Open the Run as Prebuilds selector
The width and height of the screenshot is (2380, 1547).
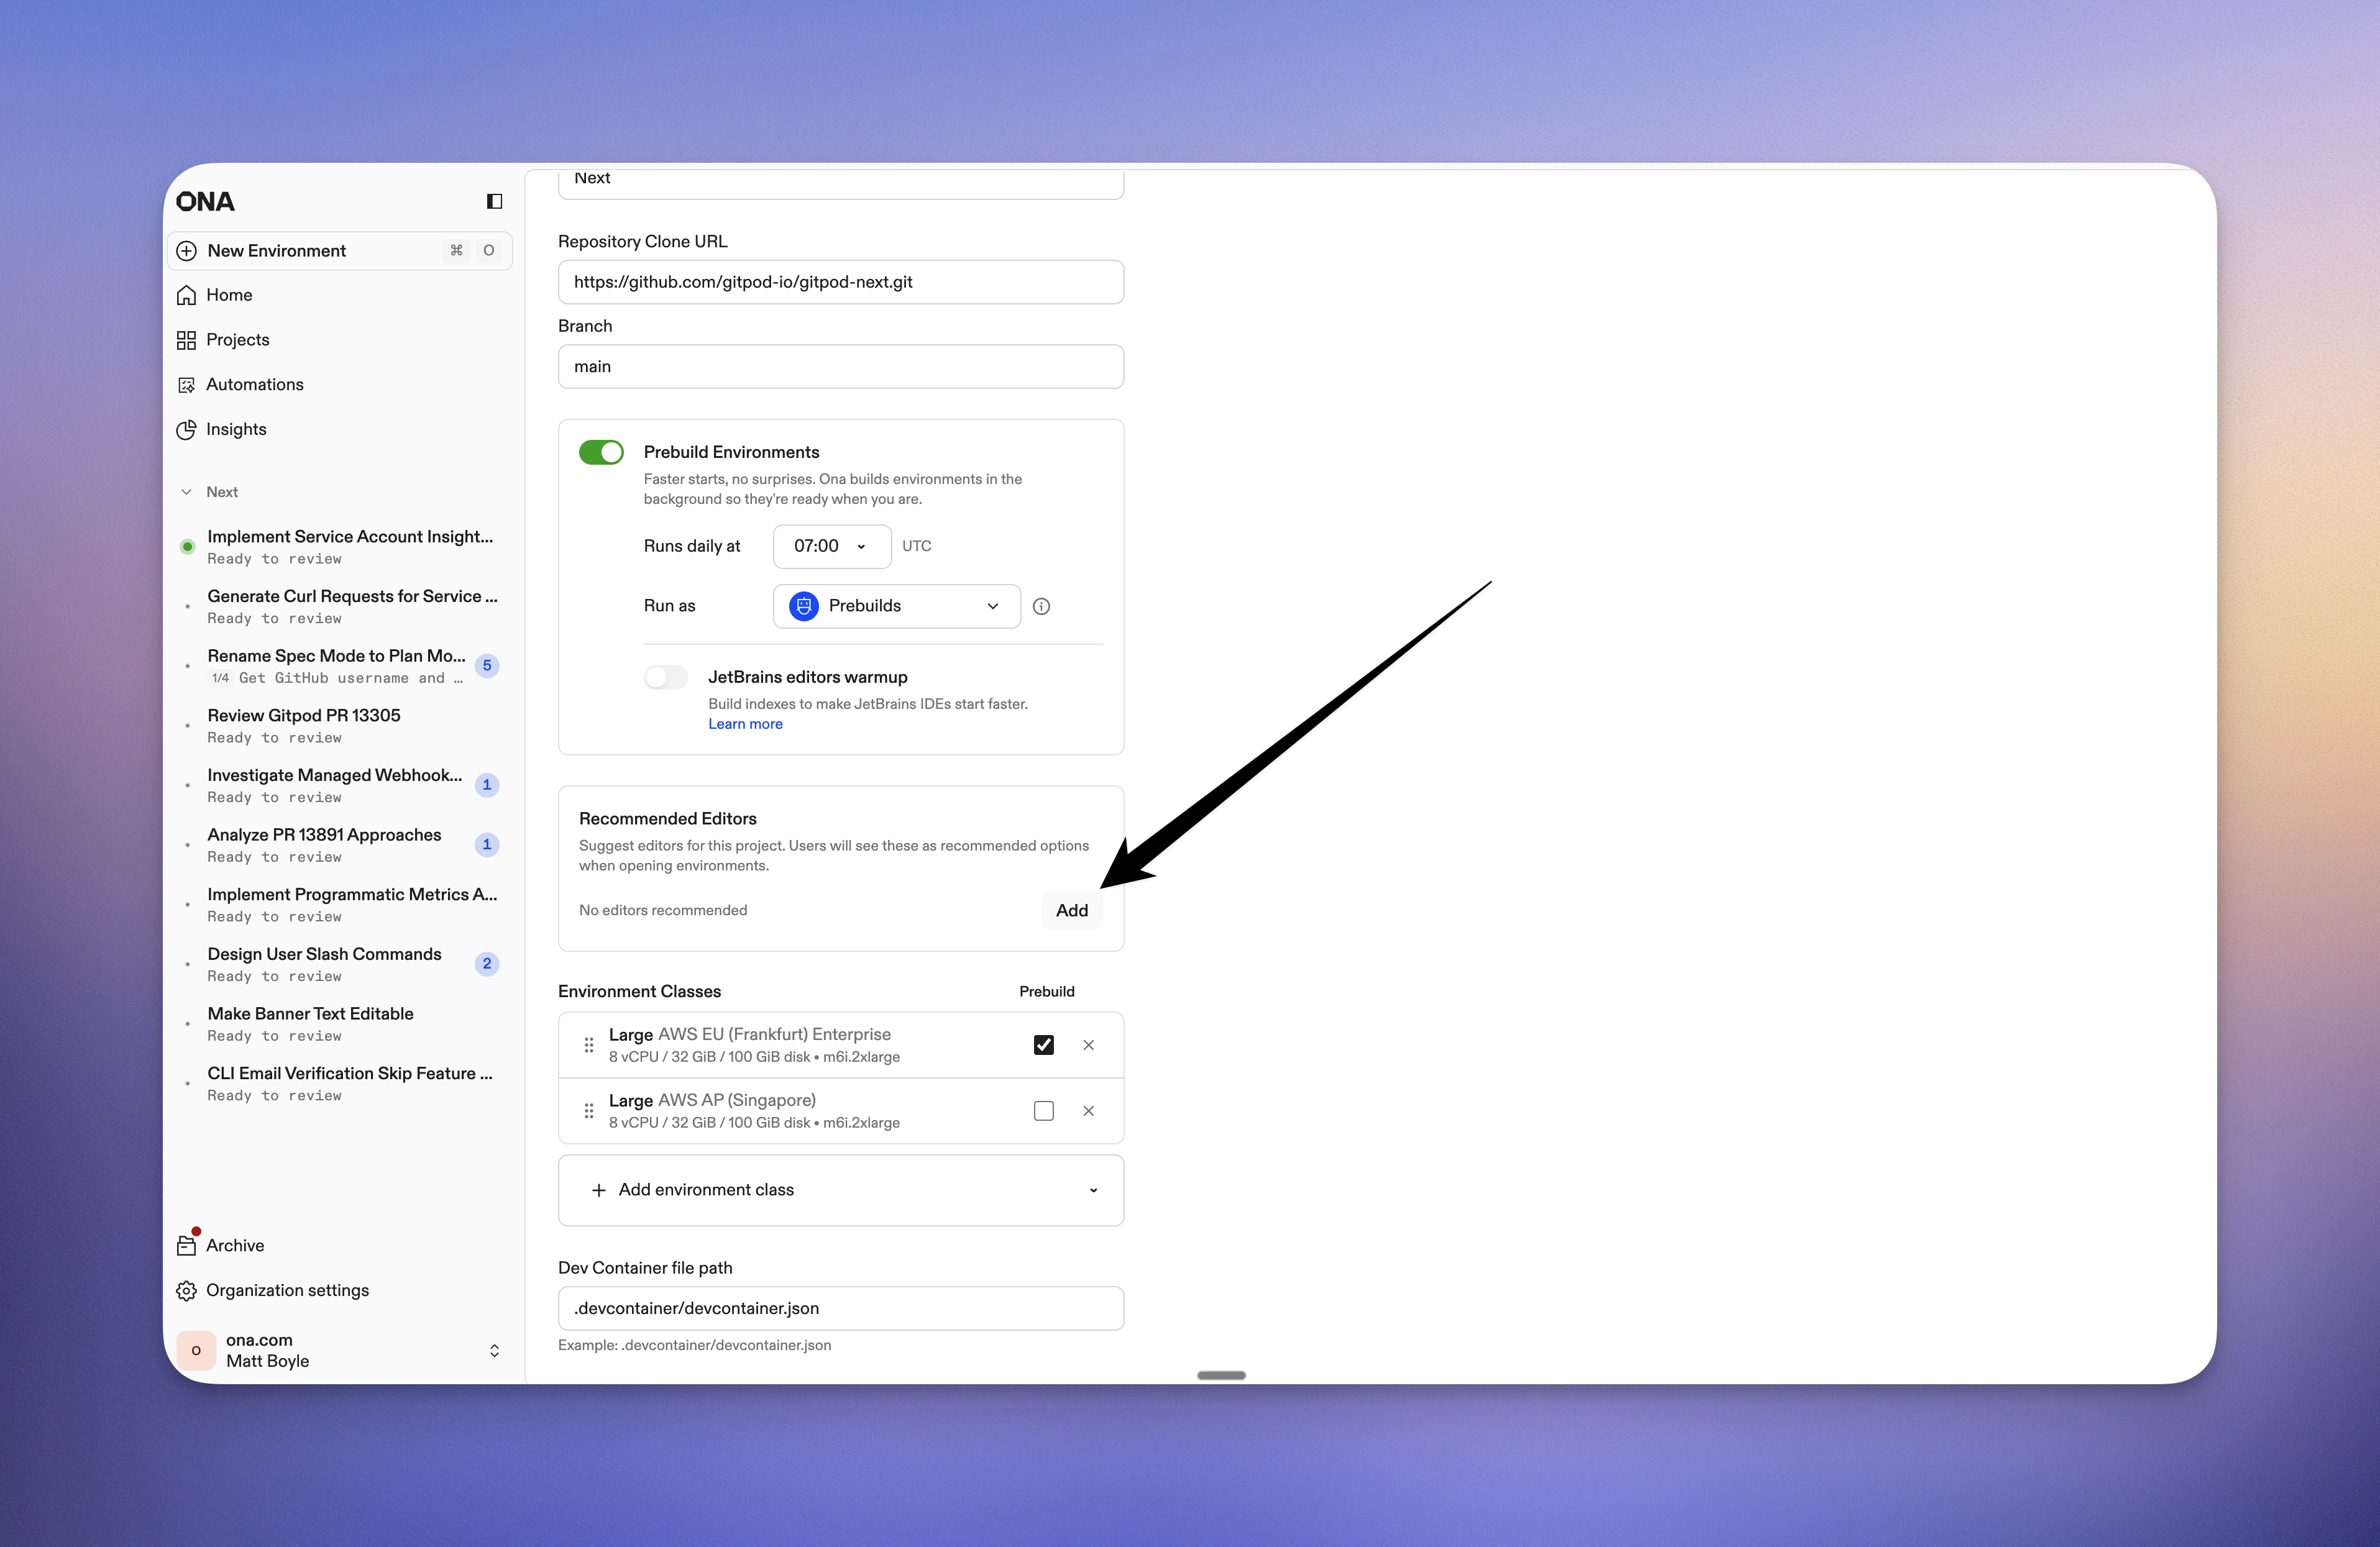(x=896, y=606)
